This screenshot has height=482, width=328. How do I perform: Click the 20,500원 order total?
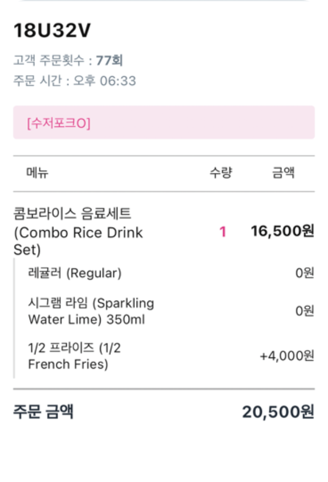pos(277,412)
